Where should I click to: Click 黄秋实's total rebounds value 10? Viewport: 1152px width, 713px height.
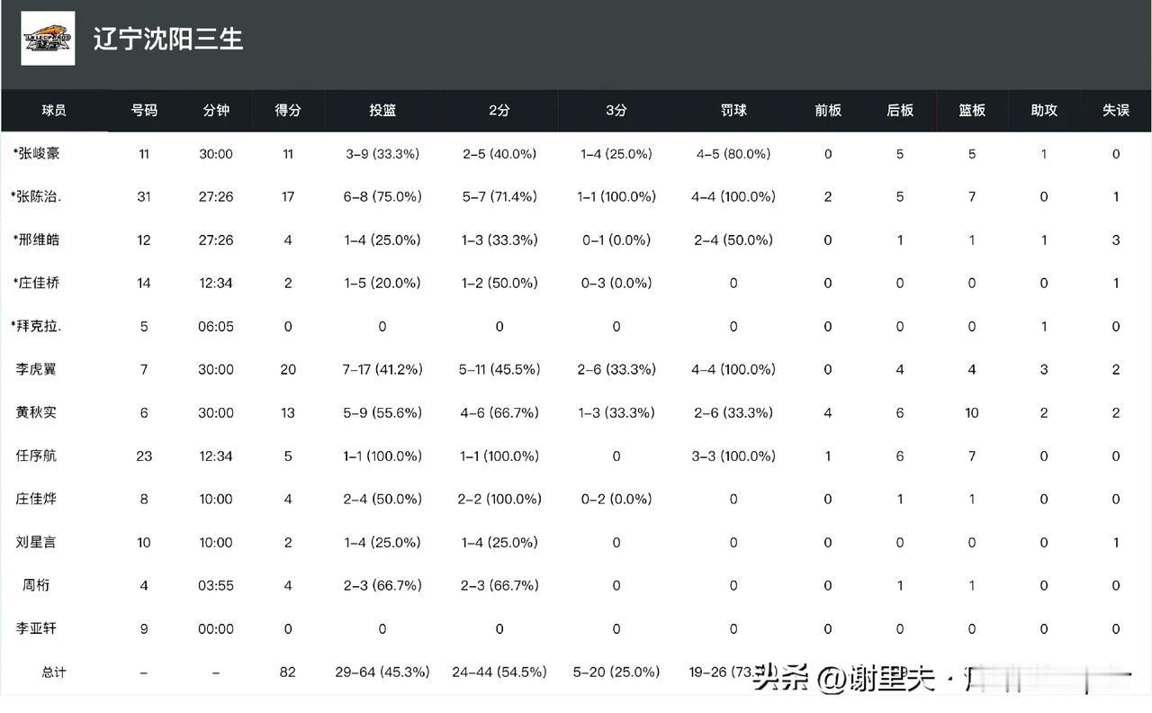tap(972, 412)
